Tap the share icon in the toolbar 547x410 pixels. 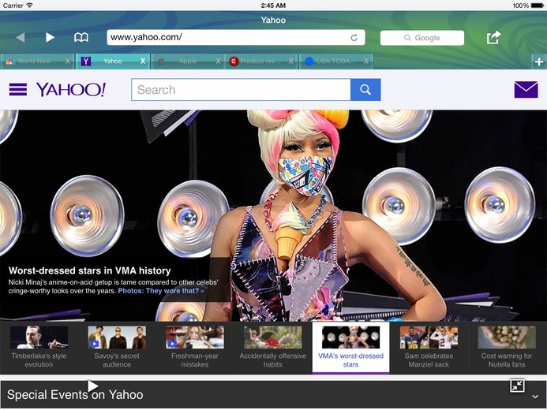pyautogui.click(x=493, y=37)
